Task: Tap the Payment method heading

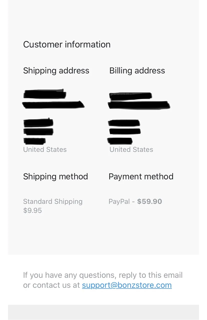Action: pos(141,177)
